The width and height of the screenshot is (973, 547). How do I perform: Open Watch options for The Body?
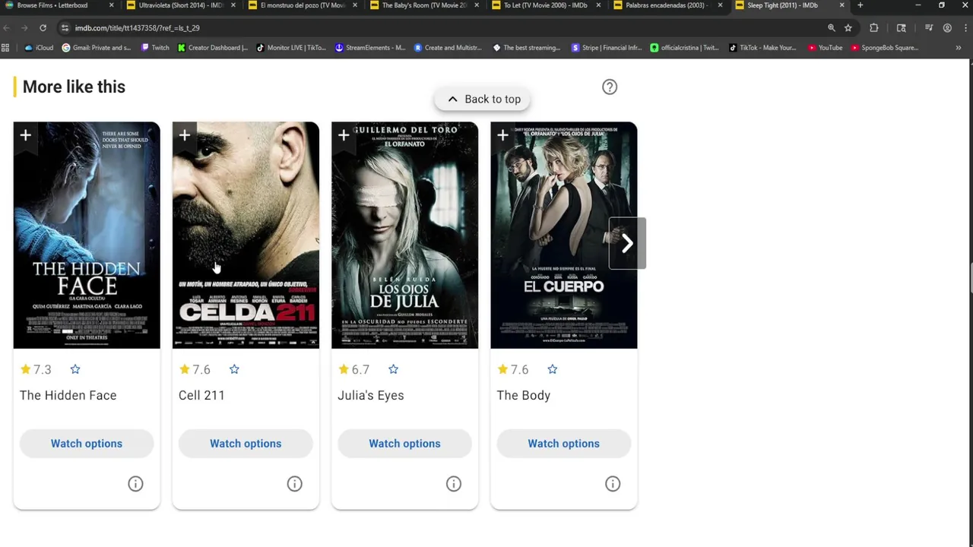[564, 444]
